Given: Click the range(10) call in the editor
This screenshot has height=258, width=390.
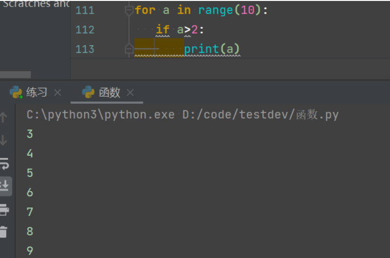Looking at the screenshot, I should click(x=229, y=10).
